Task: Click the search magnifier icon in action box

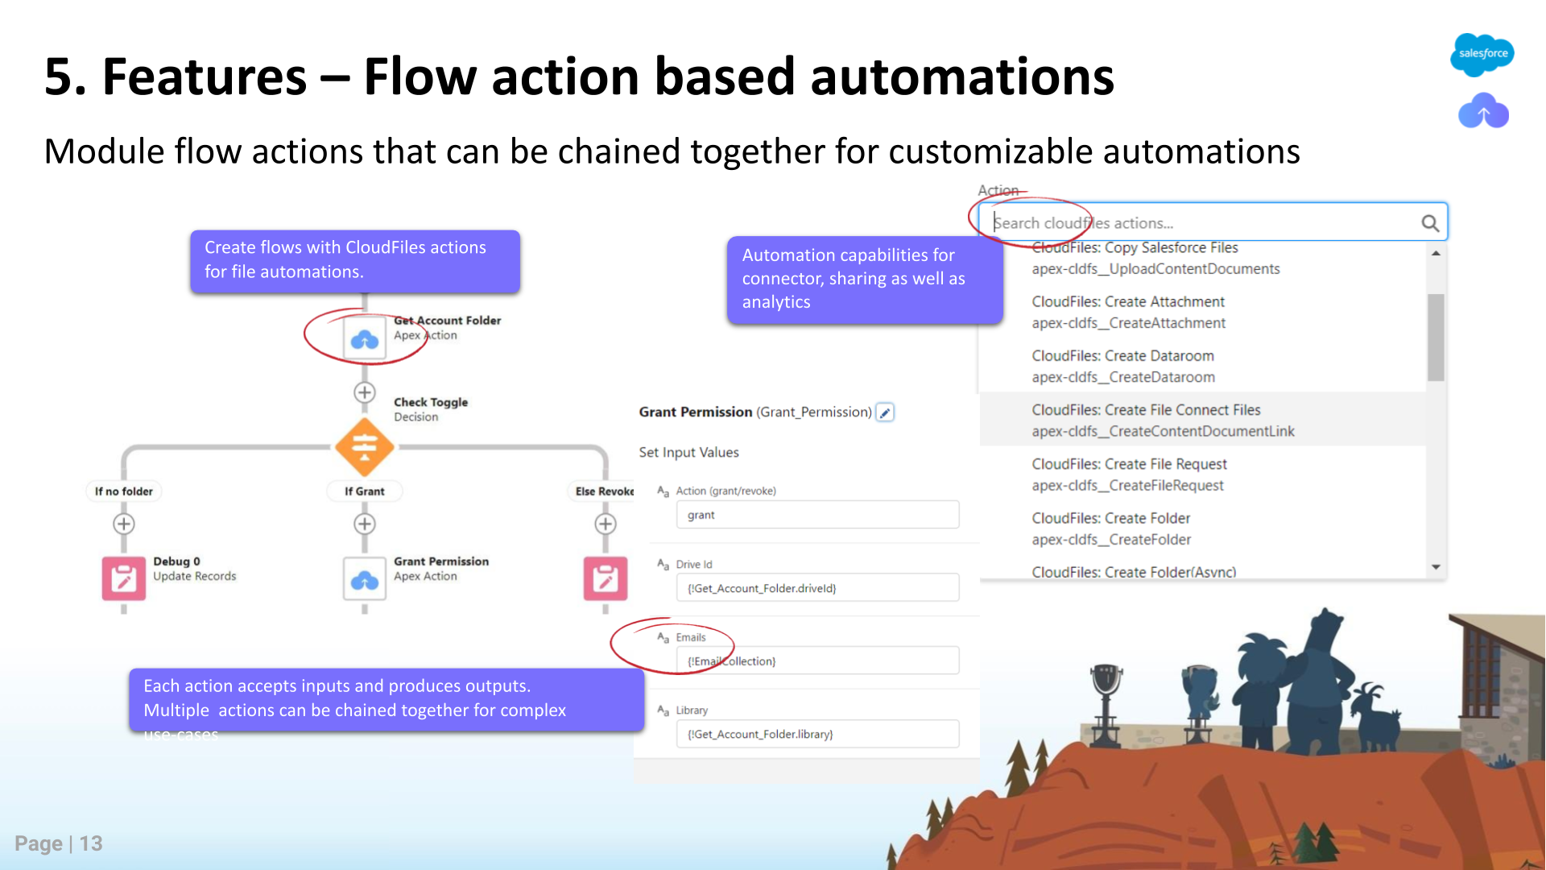Action: tap(1429, 223)
